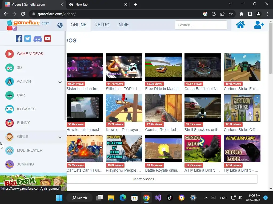Open Chrome side panel icon
Image resolution: width=273 pixels, height=204 pixels.
pyautogui.click(x=250, y=14)
